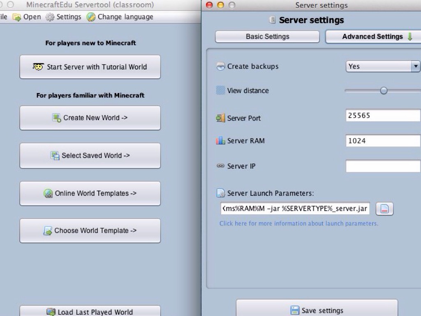Click the reset launch parameters icon button

point(384,209)
